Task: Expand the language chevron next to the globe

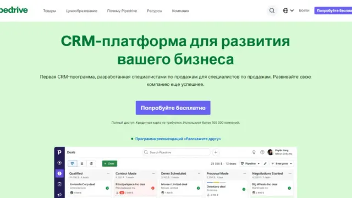Action: tap(292, 10)
